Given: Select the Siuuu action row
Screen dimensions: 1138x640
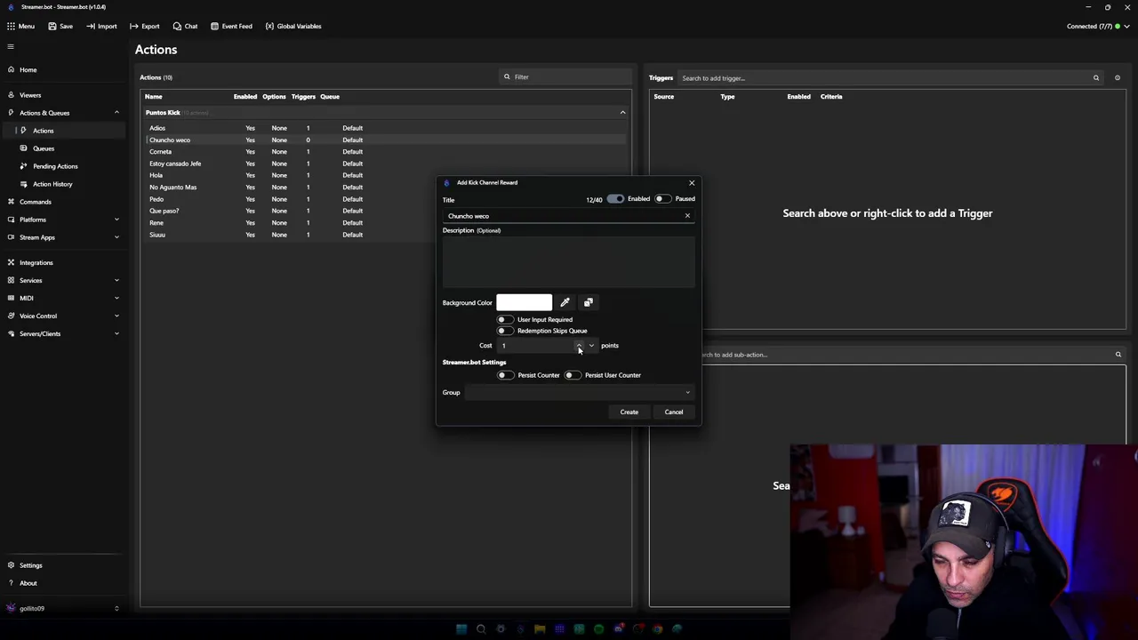Looking at the screenshot, I should pyautogui.click(x=385, y=235).
